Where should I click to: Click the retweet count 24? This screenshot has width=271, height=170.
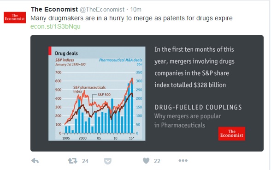[x=85, y=161]
